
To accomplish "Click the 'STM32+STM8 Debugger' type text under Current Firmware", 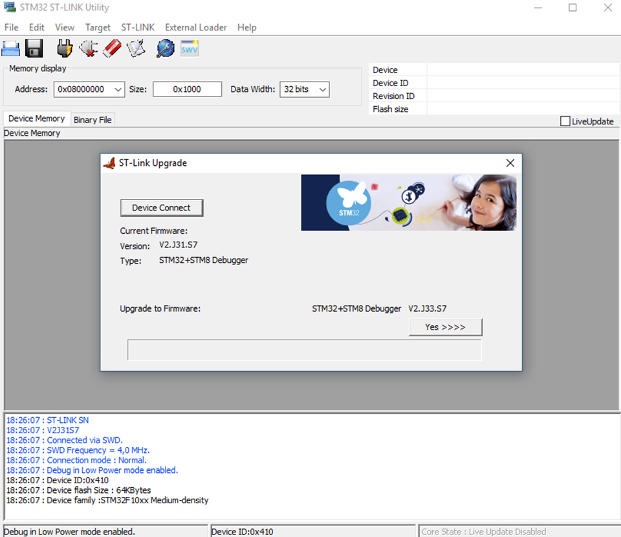I will tap(204, 260).
